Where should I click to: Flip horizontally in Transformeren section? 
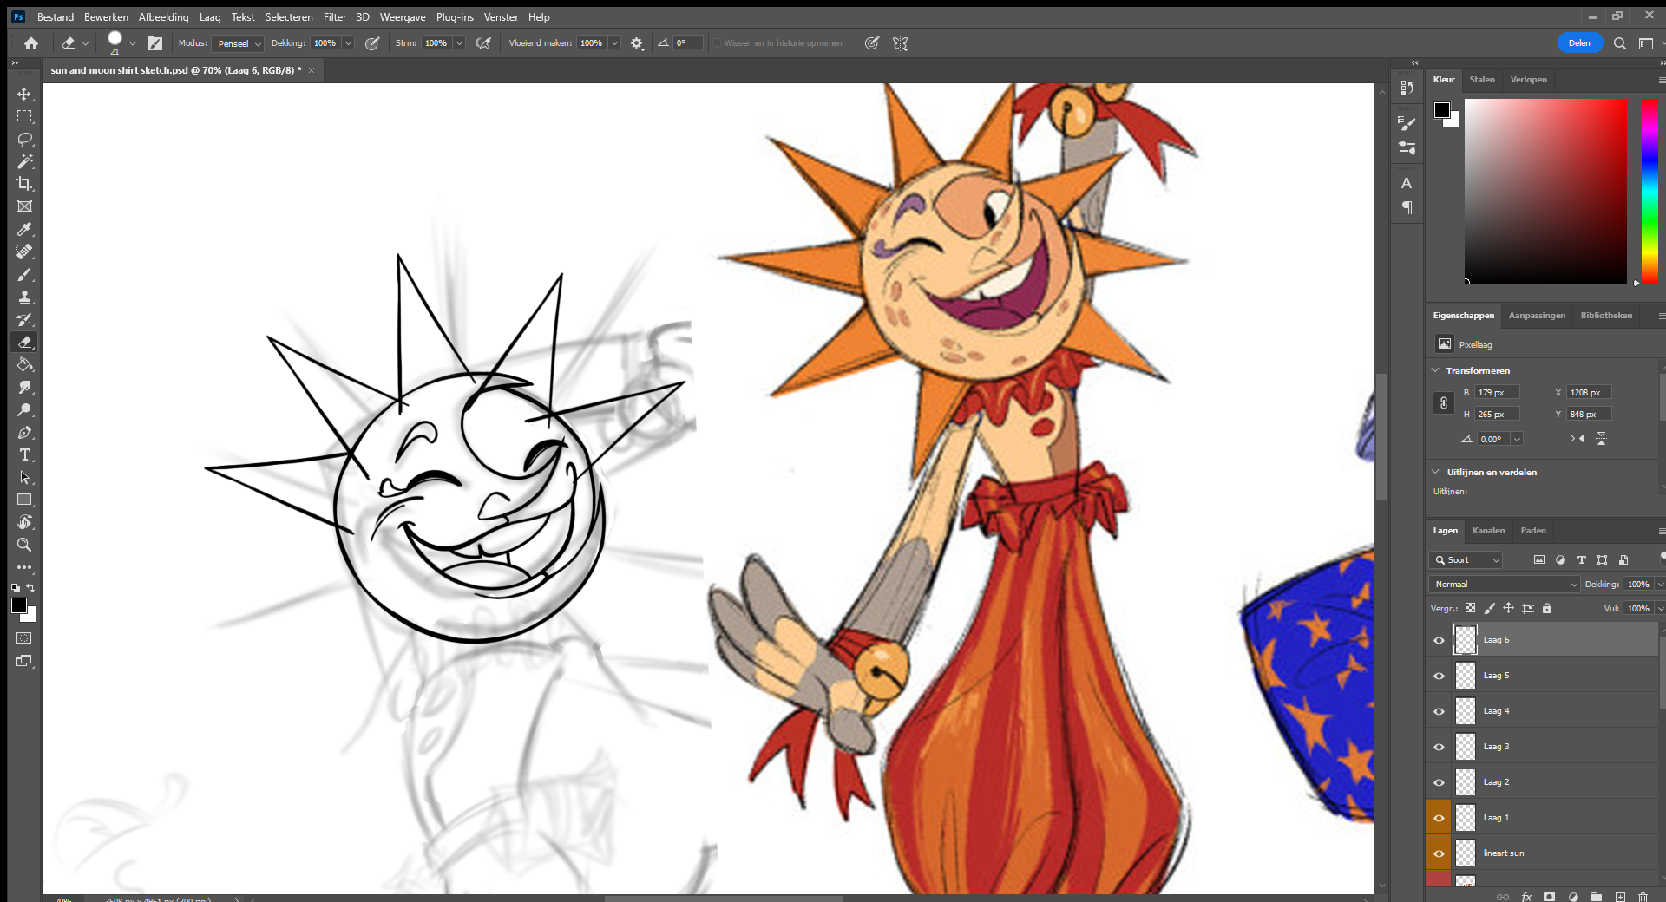click(1577, 439)
